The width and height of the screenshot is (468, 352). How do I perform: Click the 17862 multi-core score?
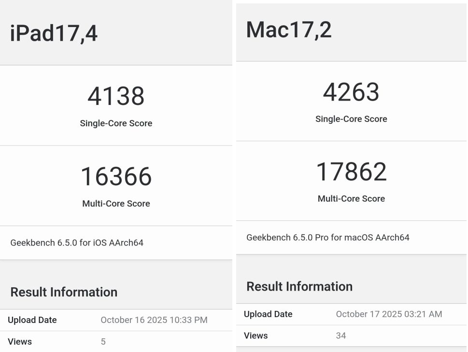click(x=351, y=172)
